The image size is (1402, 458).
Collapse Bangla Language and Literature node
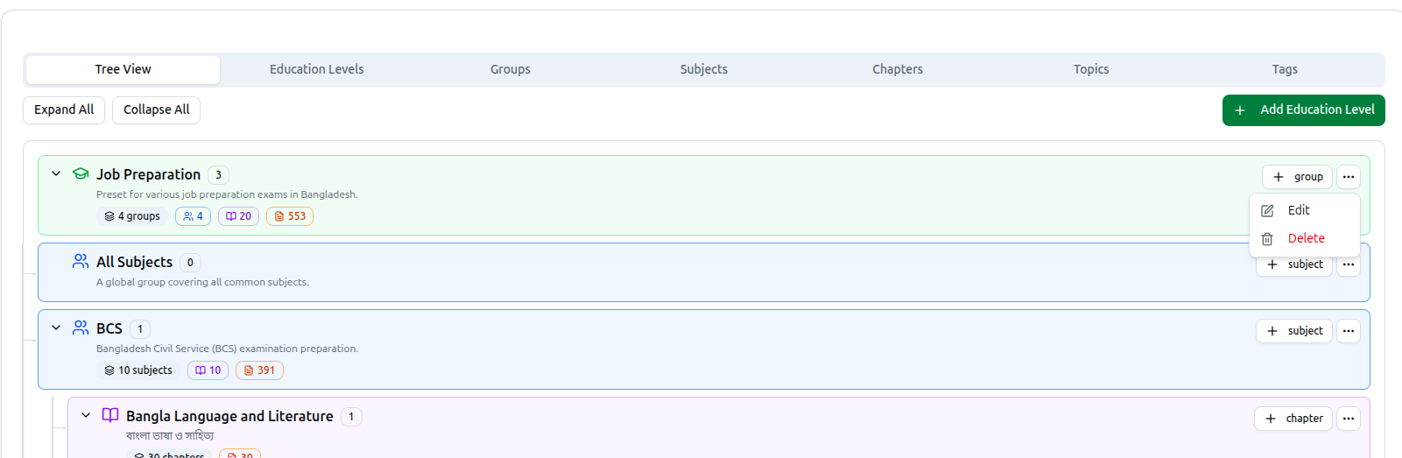pyautogui.click(x=86, y=415)
